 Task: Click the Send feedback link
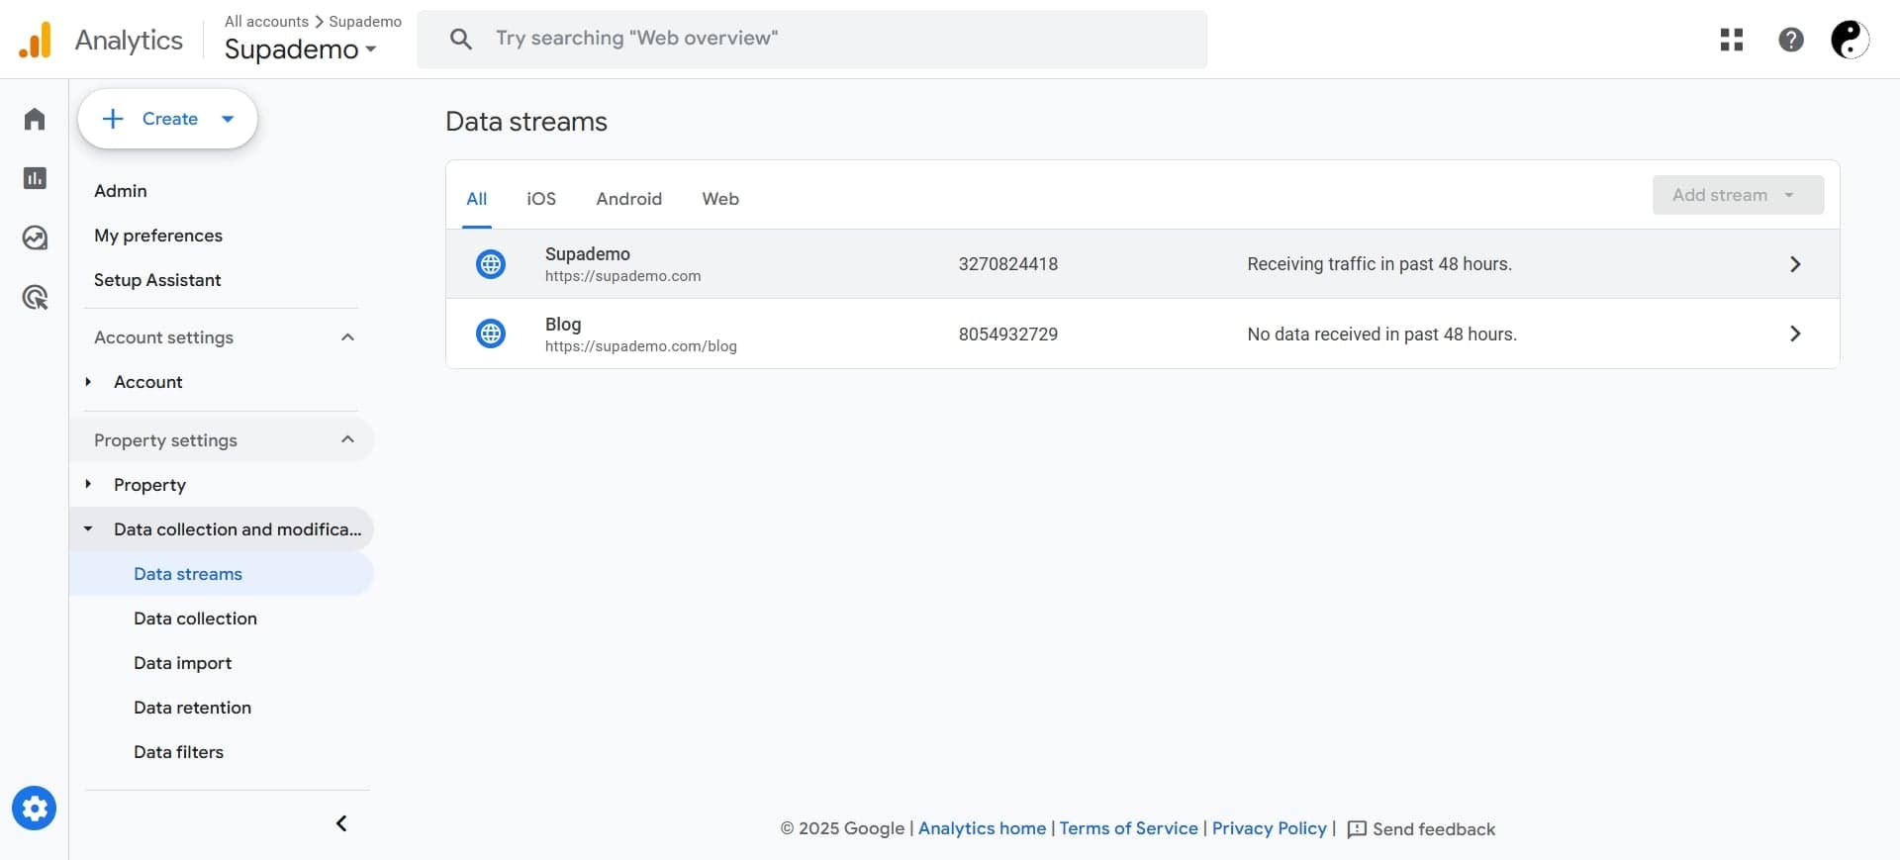(x=1434, y=829)
